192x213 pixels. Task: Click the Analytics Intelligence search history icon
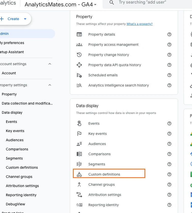[79, 85]
